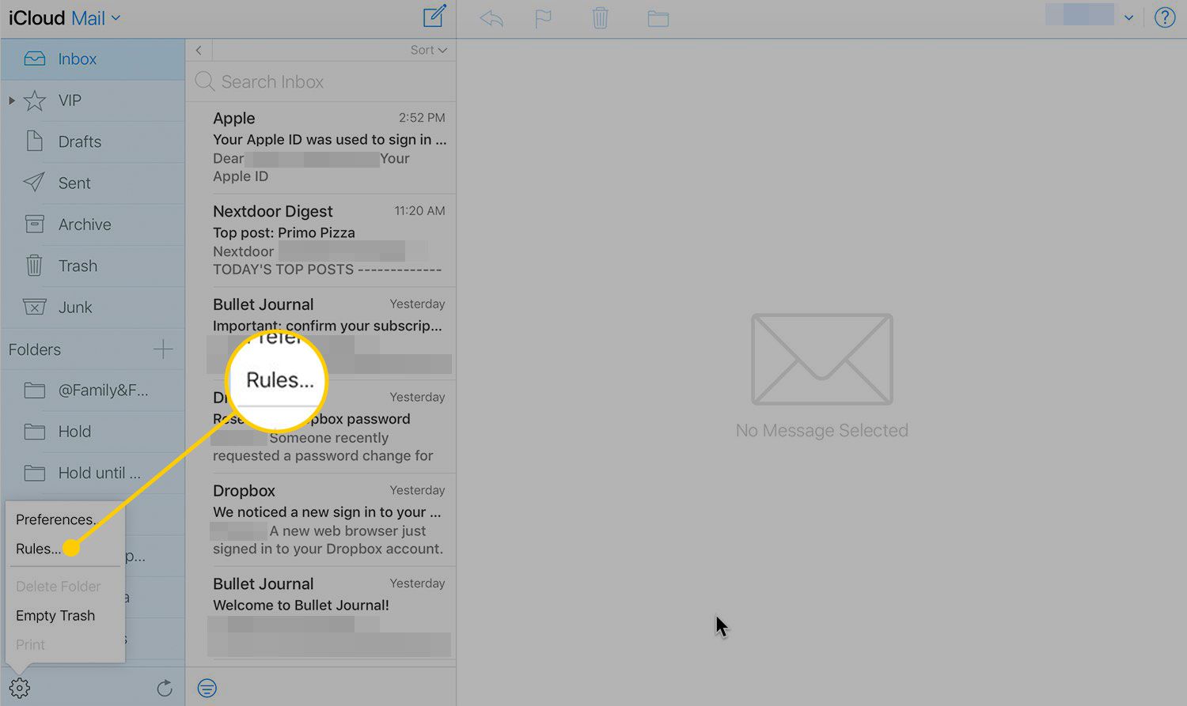Open the Hold folder
The image size is (1187, 706).
click(x=93, y=432)
